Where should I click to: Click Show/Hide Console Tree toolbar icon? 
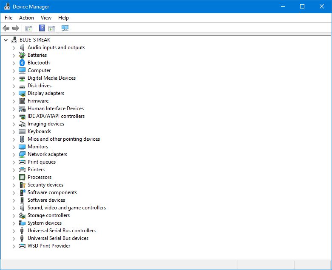(29, 28)
